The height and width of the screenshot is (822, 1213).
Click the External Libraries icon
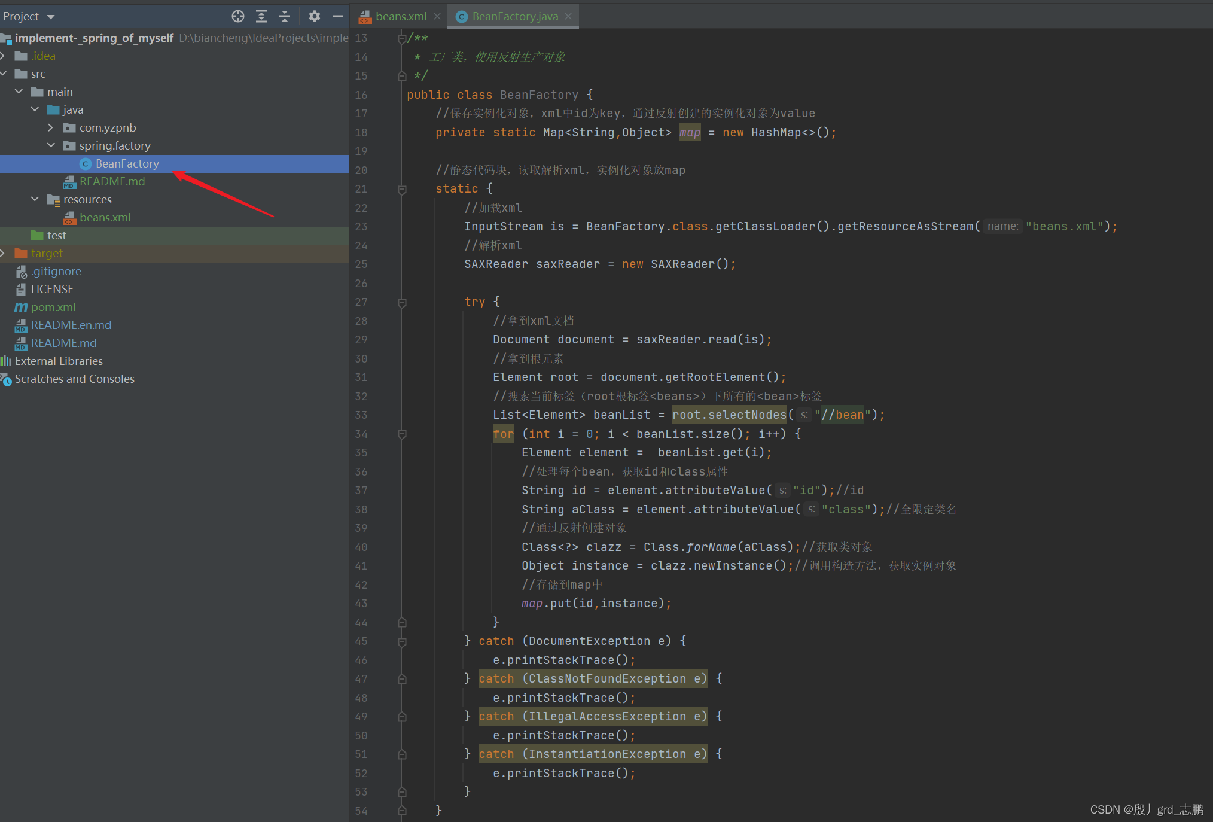[x=6, y=361]
